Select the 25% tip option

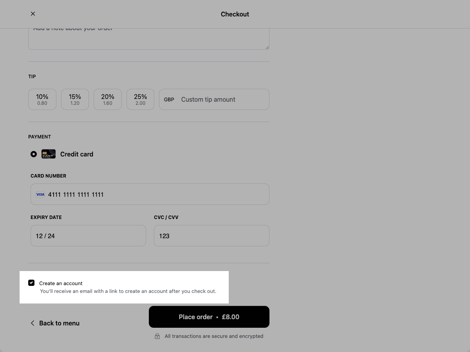140,99
